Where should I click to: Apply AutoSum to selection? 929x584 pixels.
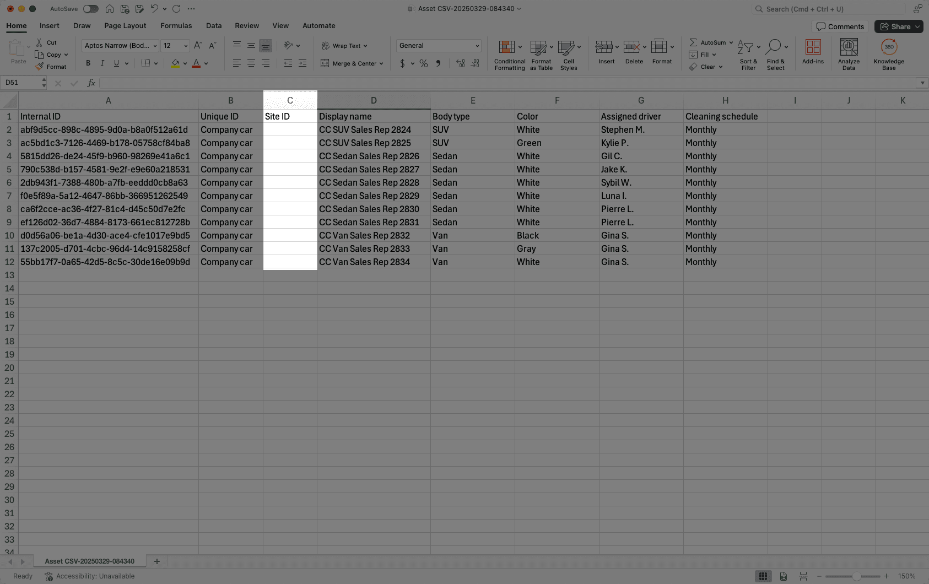coord(709,42)
